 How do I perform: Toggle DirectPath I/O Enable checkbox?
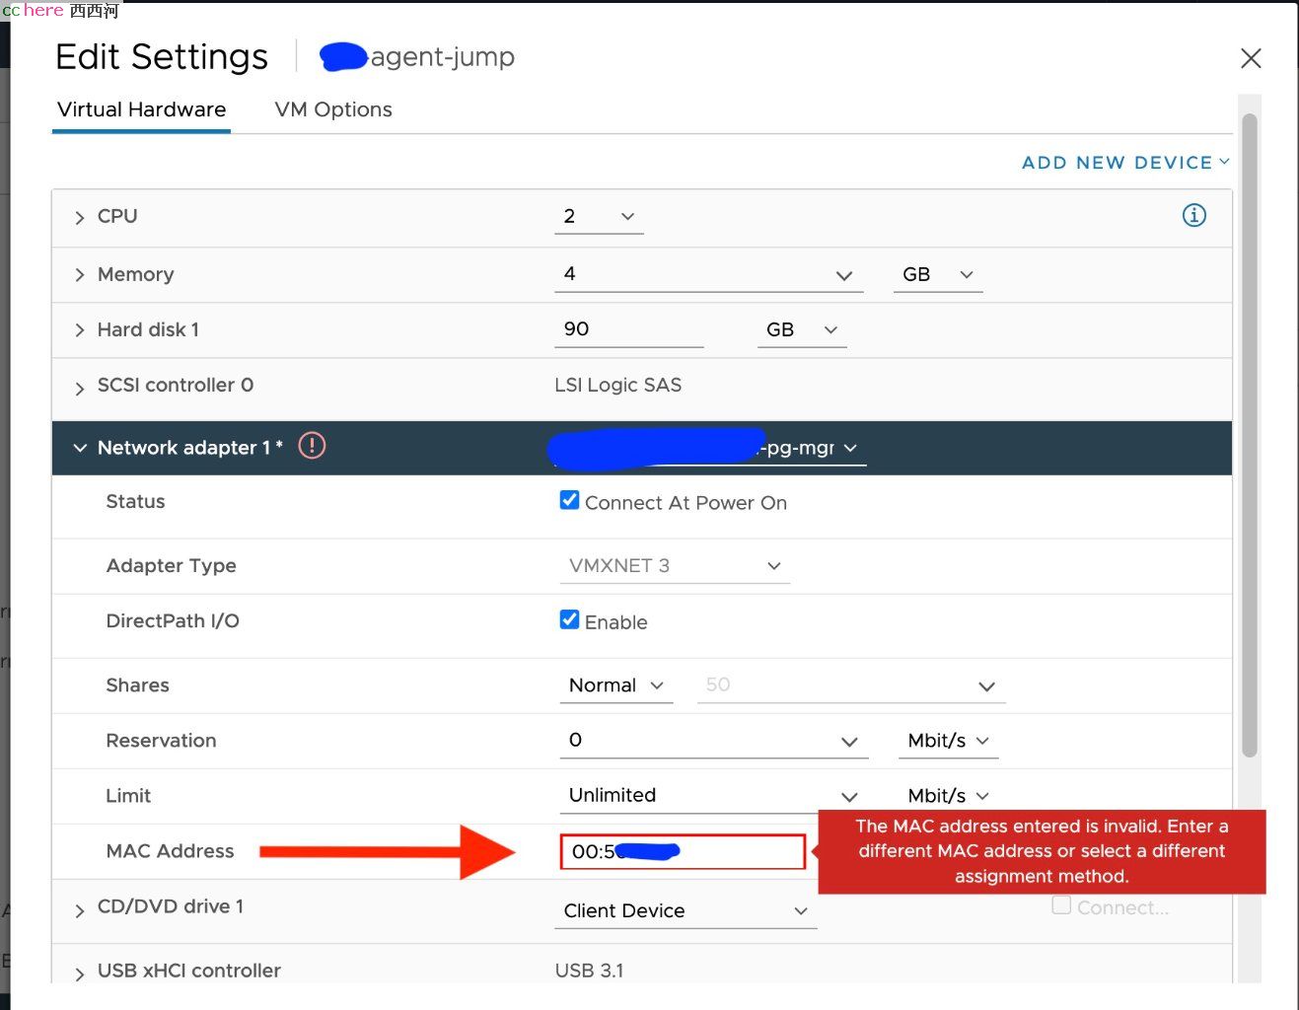click(569, 619)
